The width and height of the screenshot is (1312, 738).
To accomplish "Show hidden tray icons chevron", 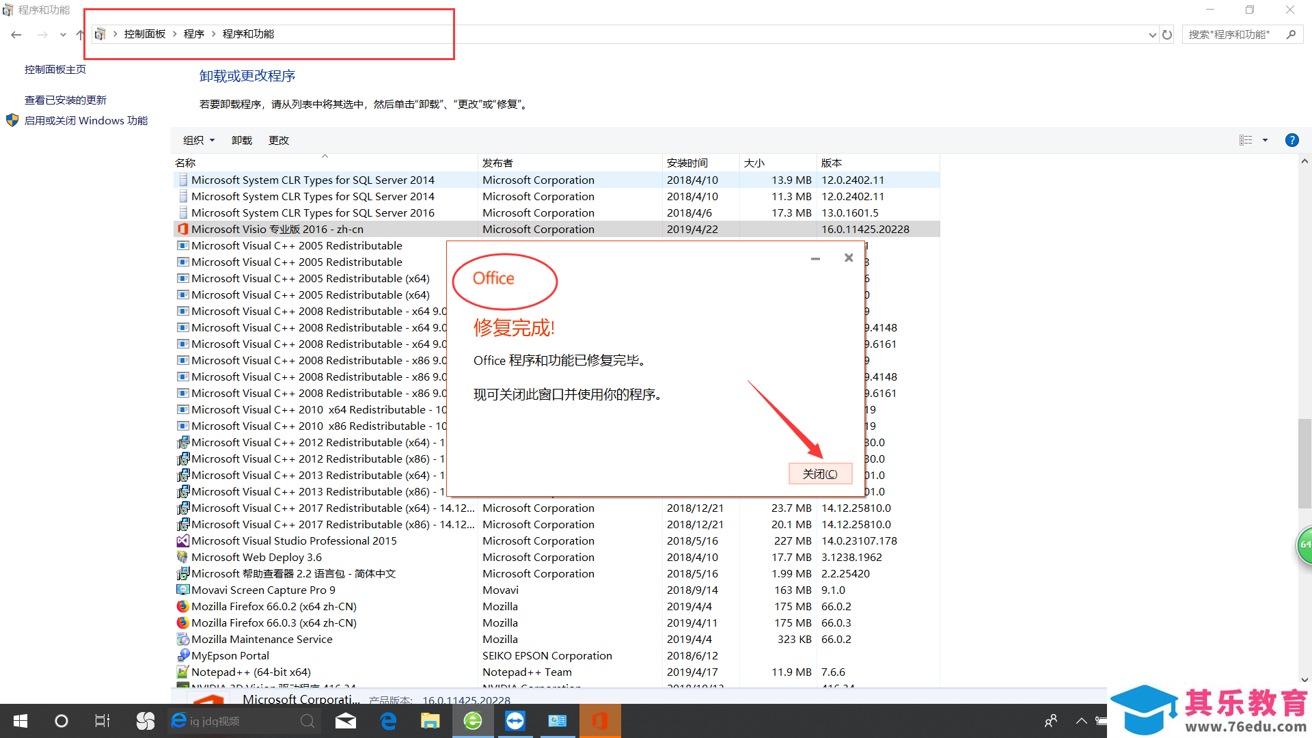I will point(1081,721).
